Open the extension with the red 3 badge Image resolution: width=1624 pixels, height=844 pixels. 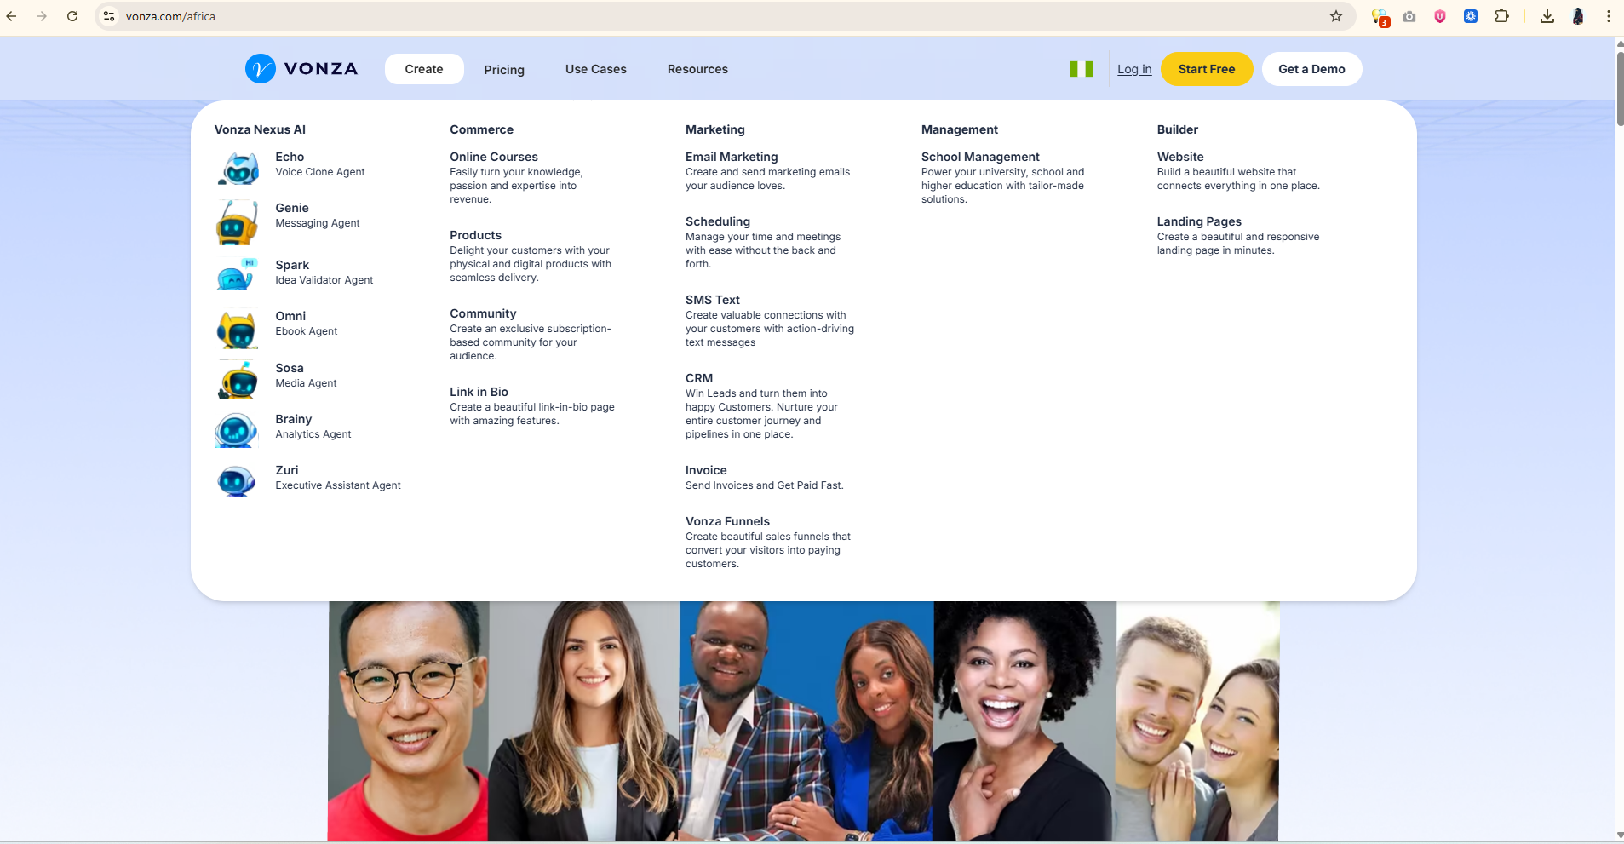click(x=1380, y=17)
